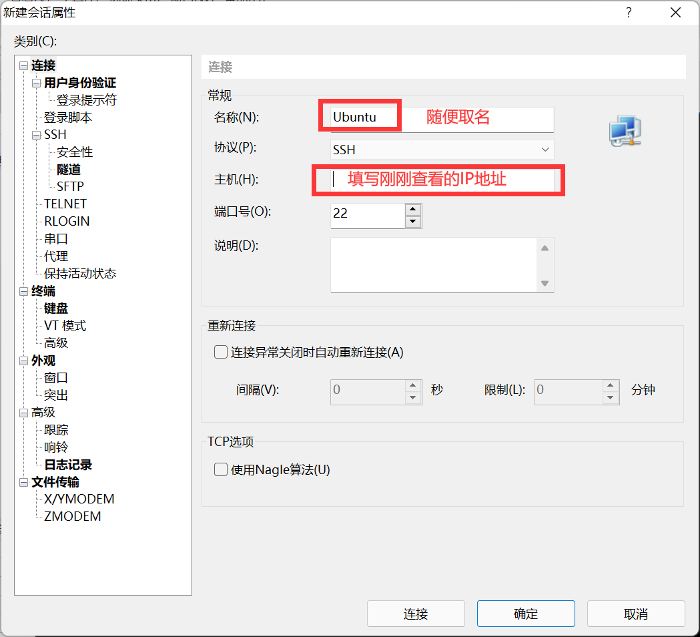Image resolution: width=700 pixels, height=637 pixels.
Task: Select 外观 in the category tree
Action: pos(43,361)
